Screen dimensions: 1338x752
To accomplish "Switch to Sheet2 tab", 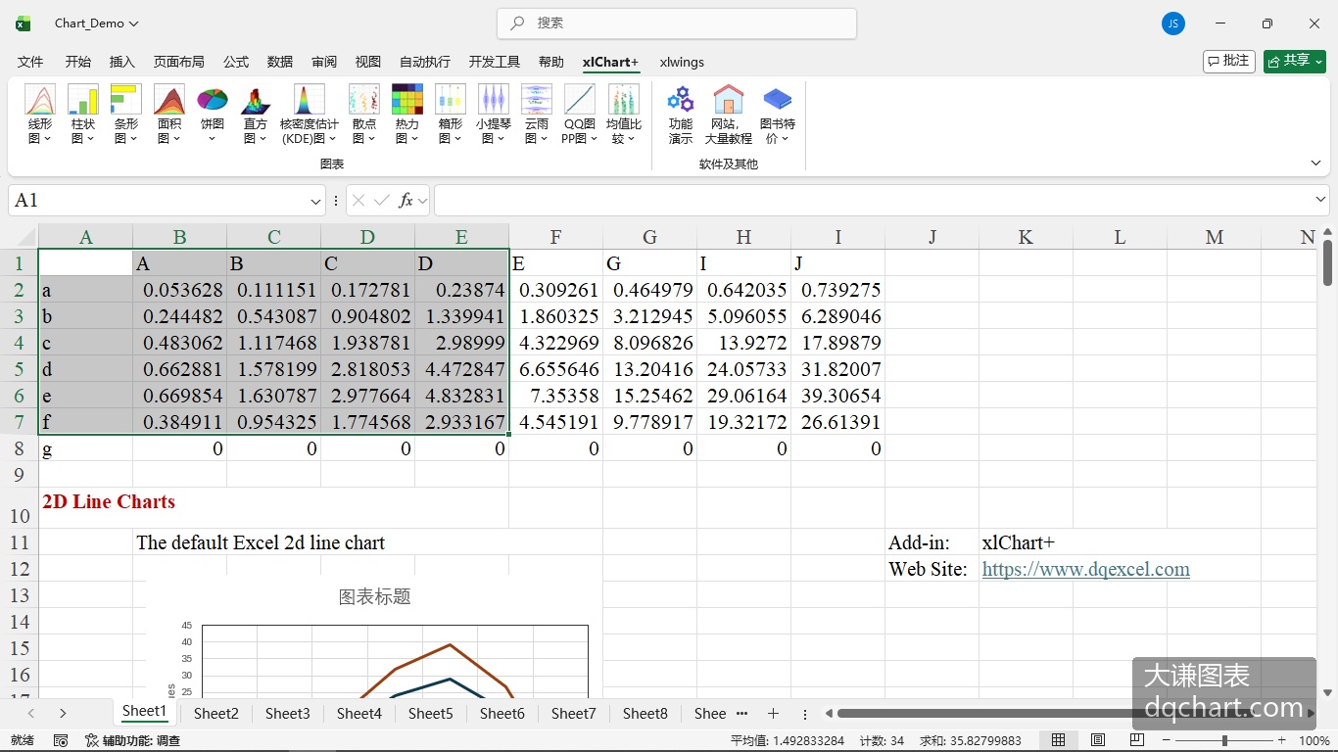I will point(216,714).
